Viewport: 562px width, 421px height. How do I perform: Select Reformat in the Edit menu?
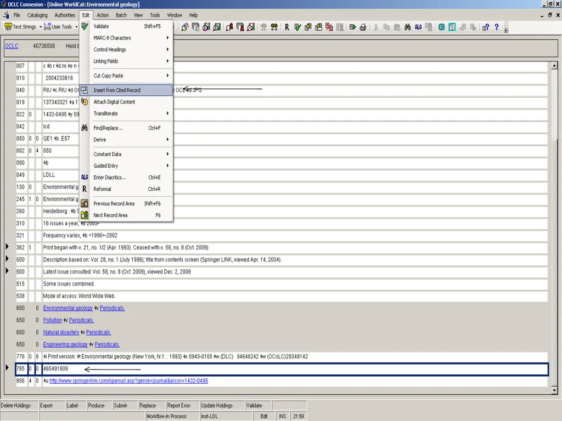click(126, 189)
